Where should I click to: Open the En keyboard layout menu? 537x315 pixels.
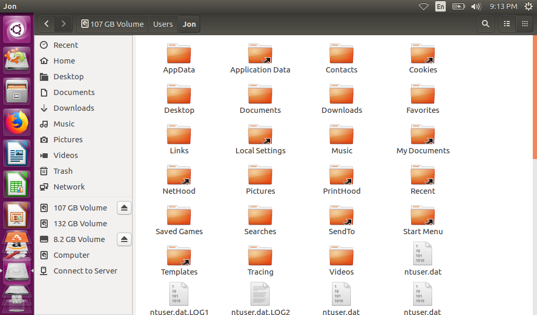441,6
